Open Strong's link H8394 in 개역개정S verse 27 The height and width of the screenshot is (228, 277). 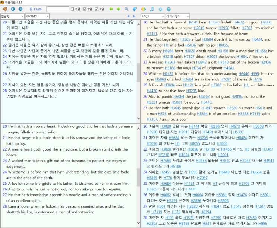coord(206,212)
